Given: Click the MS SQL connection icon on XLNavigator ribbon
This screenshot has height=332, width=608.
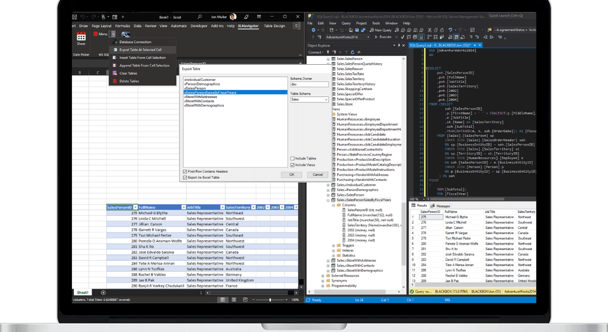Looking at the screenshot, I should coord(125,35).
